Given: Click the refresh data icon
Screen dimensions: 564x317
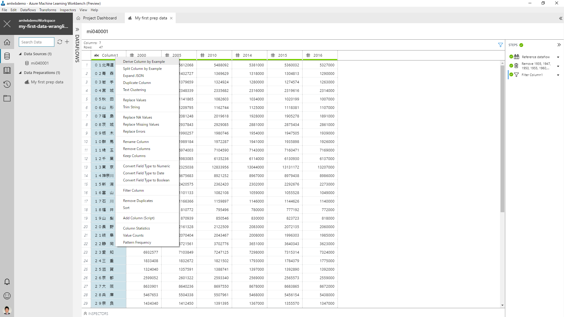Looking at the screenshot, I should pyautogui.click(x=60, y=42).
